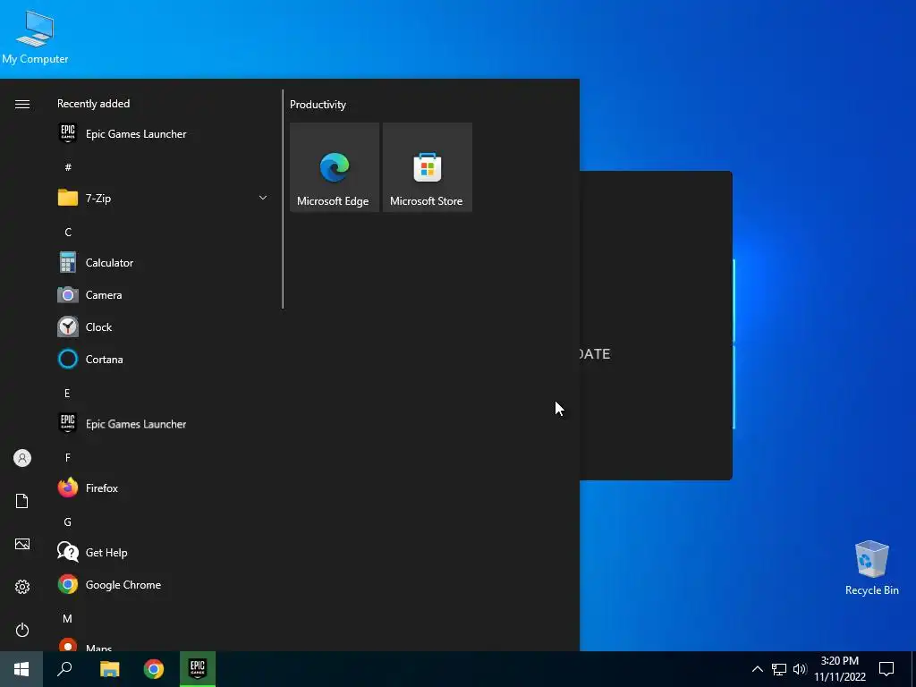The height and width of the screenshot is (687, 916).
Task: Select the My Computer desktop icon
Action: [x=35, y=38]
